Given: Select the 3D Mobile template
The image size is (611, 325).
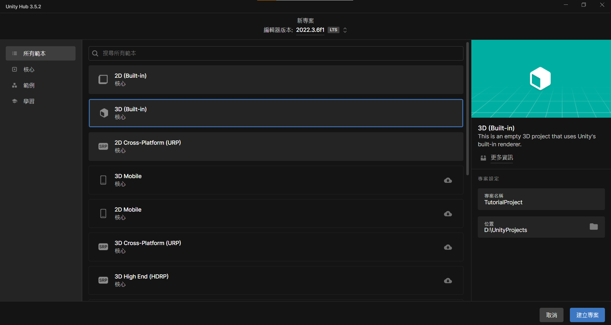Looking at the screenshot, I should 276,180.
